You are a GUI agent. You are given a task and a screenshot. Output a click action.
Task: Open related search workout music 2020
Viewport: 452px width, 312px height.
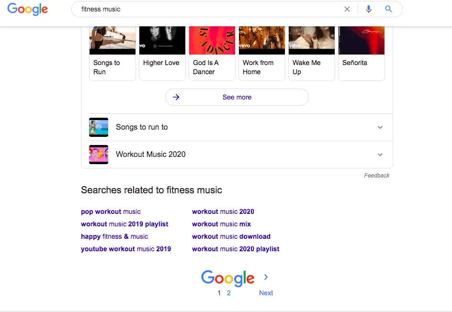pyautogui.click(x=223, y=212)
